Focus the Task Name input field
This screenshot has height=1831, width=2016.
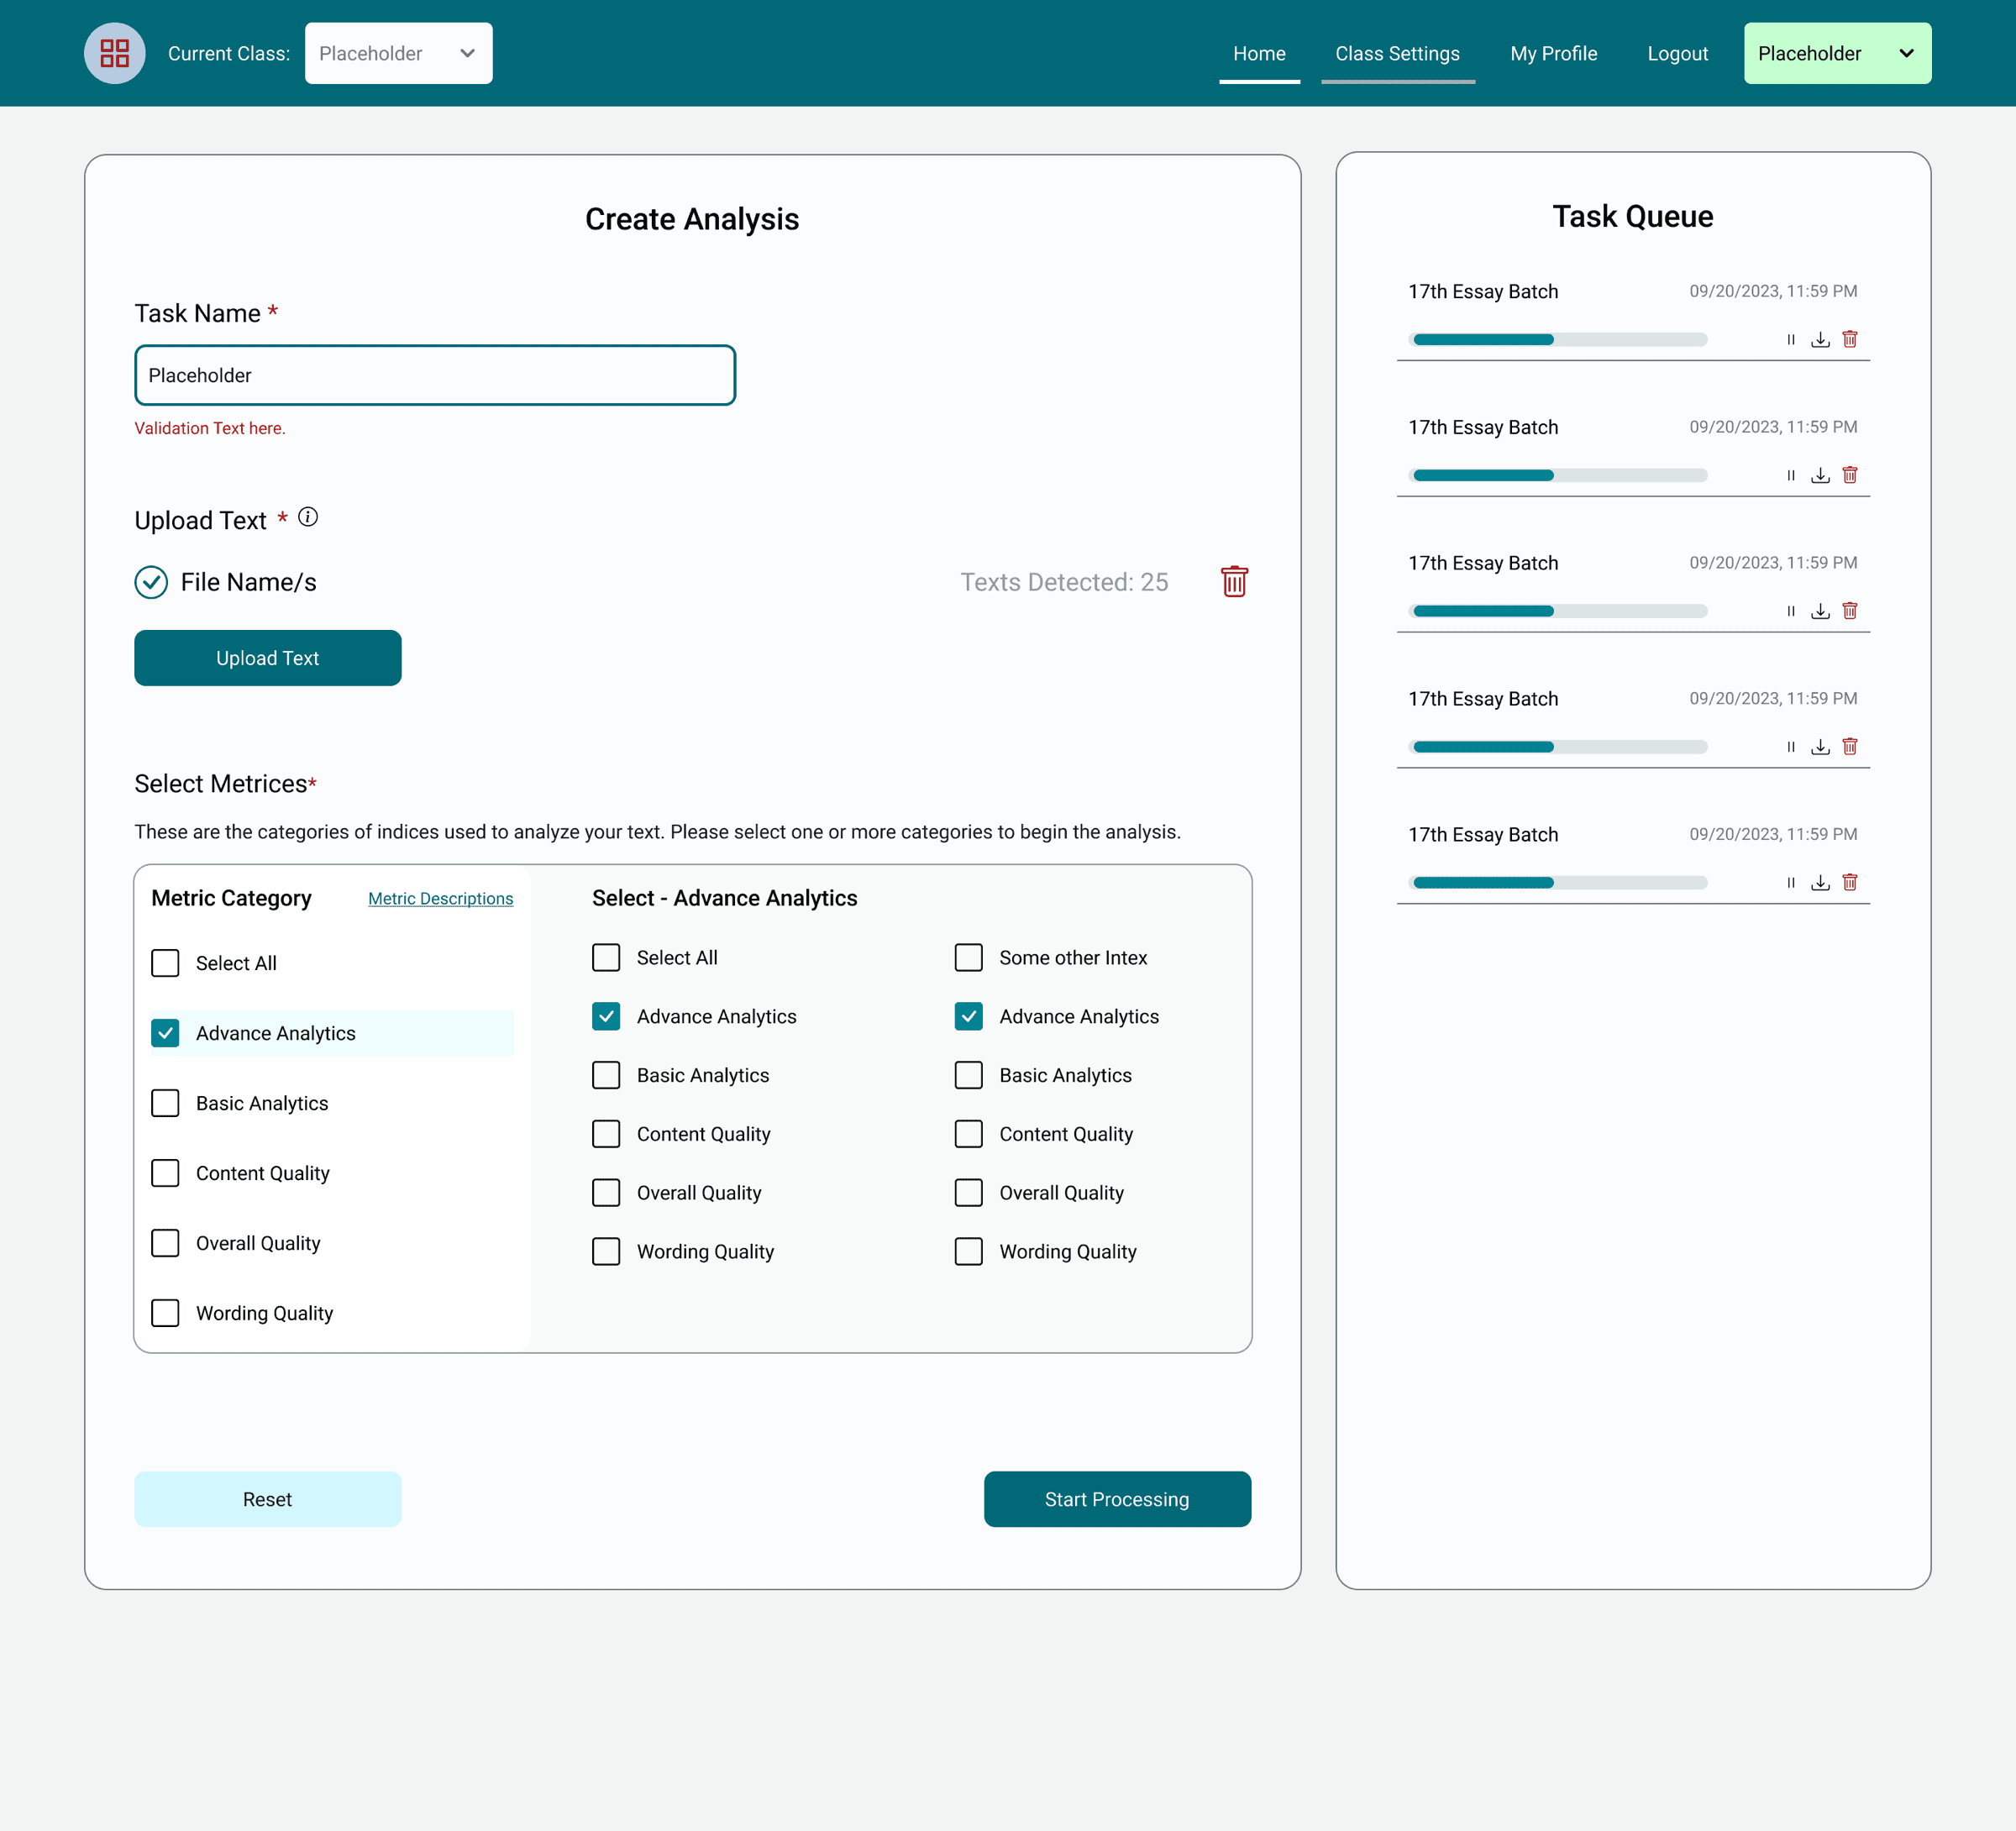pyautogui.click(x=435, y=375)
